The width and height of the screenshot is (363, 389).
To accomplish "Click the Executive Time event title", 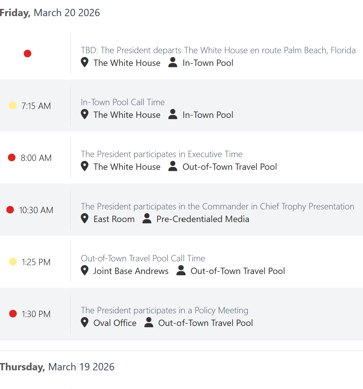I will 162,154.
